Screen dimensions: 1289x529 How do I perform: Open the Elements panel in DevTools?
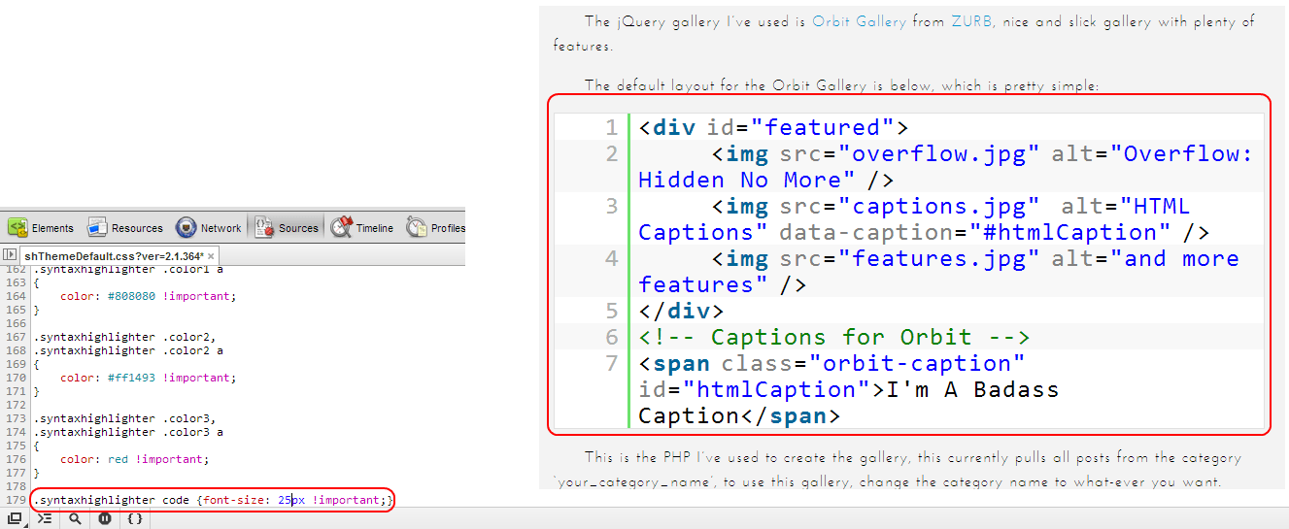[40, 228]
